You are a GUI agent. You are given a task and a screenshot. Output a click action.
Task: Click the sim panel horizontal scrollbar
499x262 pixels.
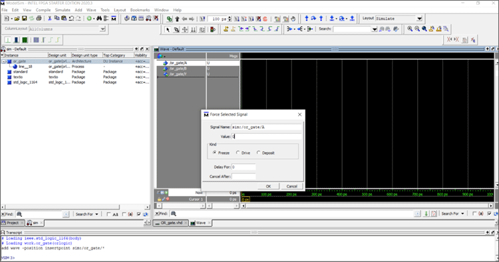pyautogui.click(x=75, y=207)
